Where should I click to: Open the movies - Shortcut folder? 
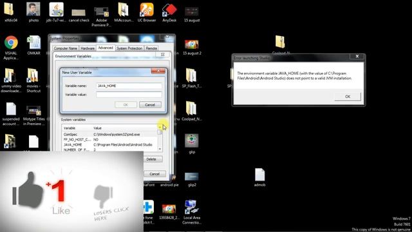tap(33, 80)
